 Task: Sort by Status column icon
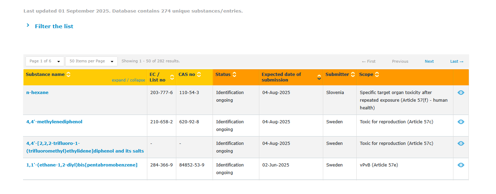point(235,74)
